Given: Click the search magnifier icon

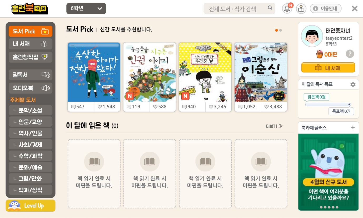Looking at the screenshot, I should coord(270,8).
